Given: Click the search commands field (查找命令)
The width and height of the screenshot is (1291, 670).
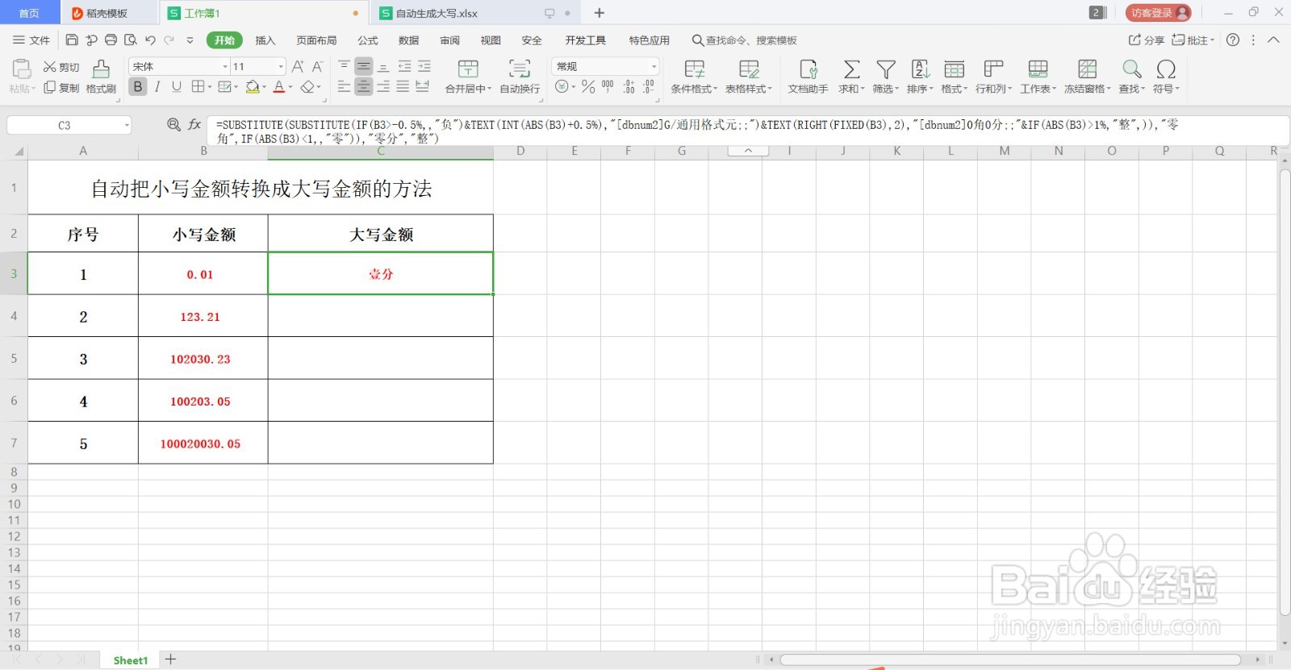Looking at the screenshot, I should [744, 40].
